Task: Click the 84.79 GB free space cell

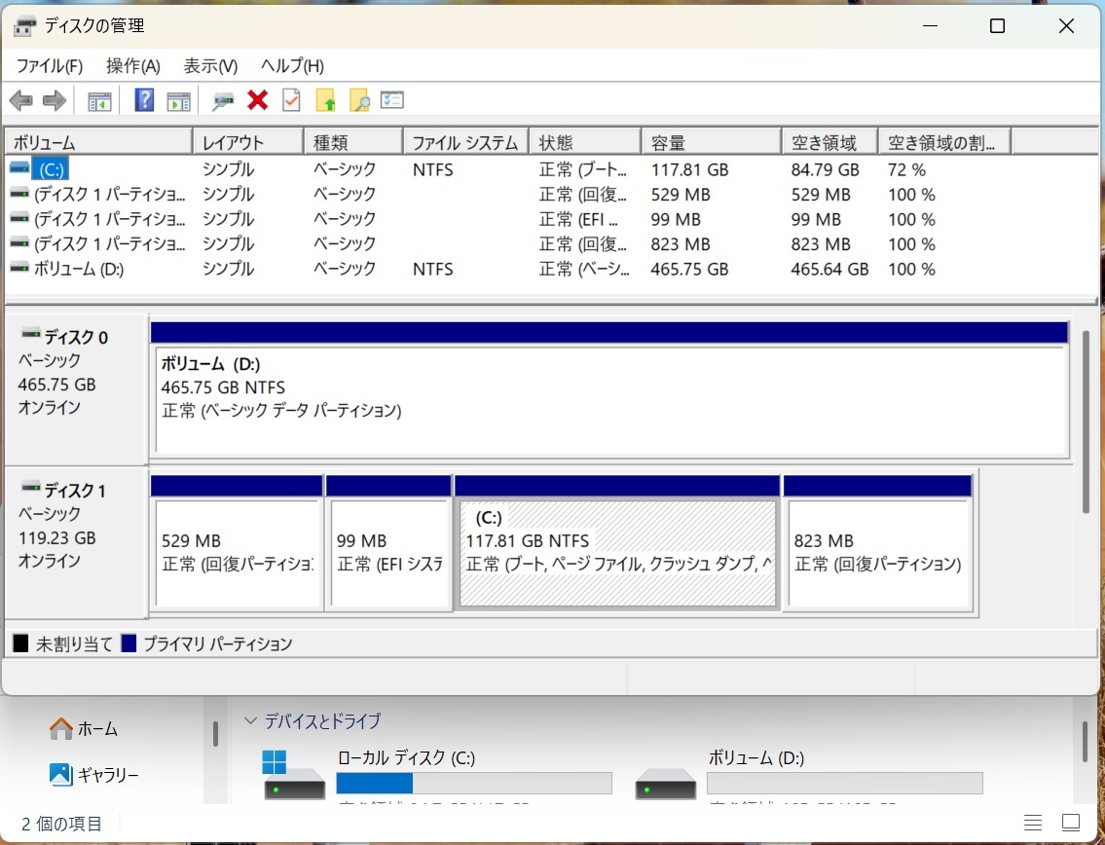Action: click(x=825, y=169)
